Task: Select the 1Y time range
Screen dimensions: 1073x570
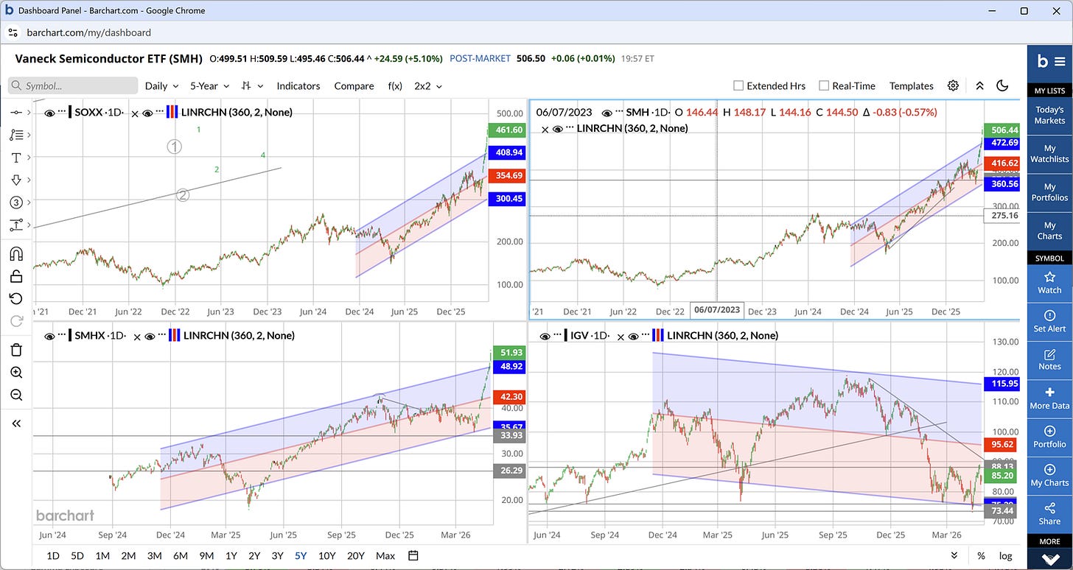Action: click(x=231, y=555)
